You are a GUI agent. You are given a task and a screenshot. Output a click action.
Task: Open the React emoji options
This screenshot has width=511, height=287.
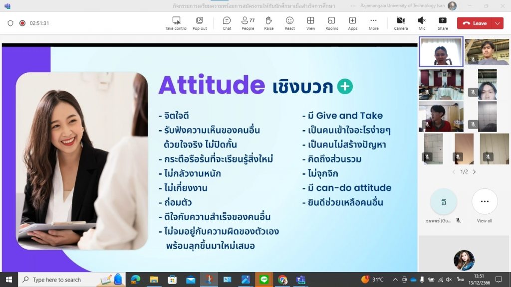pos(289,23)
